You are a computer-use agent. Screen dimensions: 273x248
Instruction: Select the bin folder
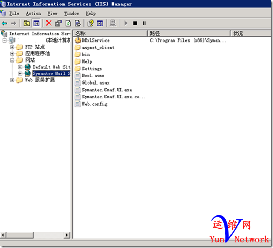click(86, 54)
